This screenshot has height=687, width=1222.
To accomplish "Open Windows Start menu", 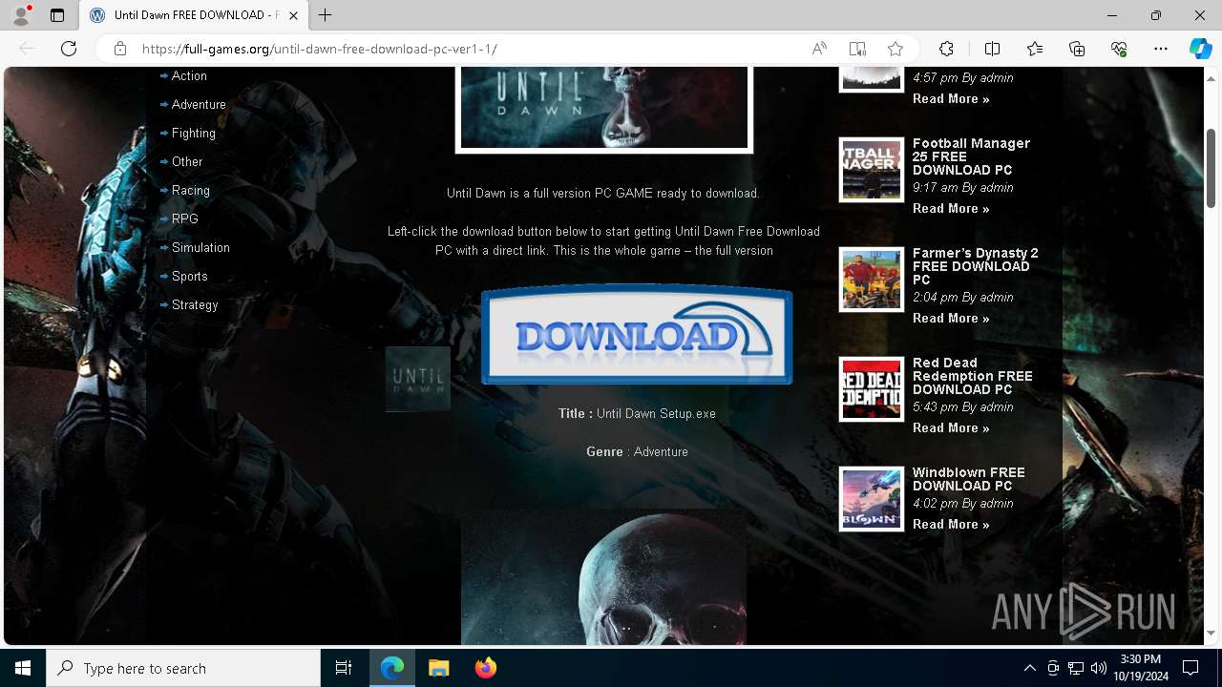I will (23, 668).
